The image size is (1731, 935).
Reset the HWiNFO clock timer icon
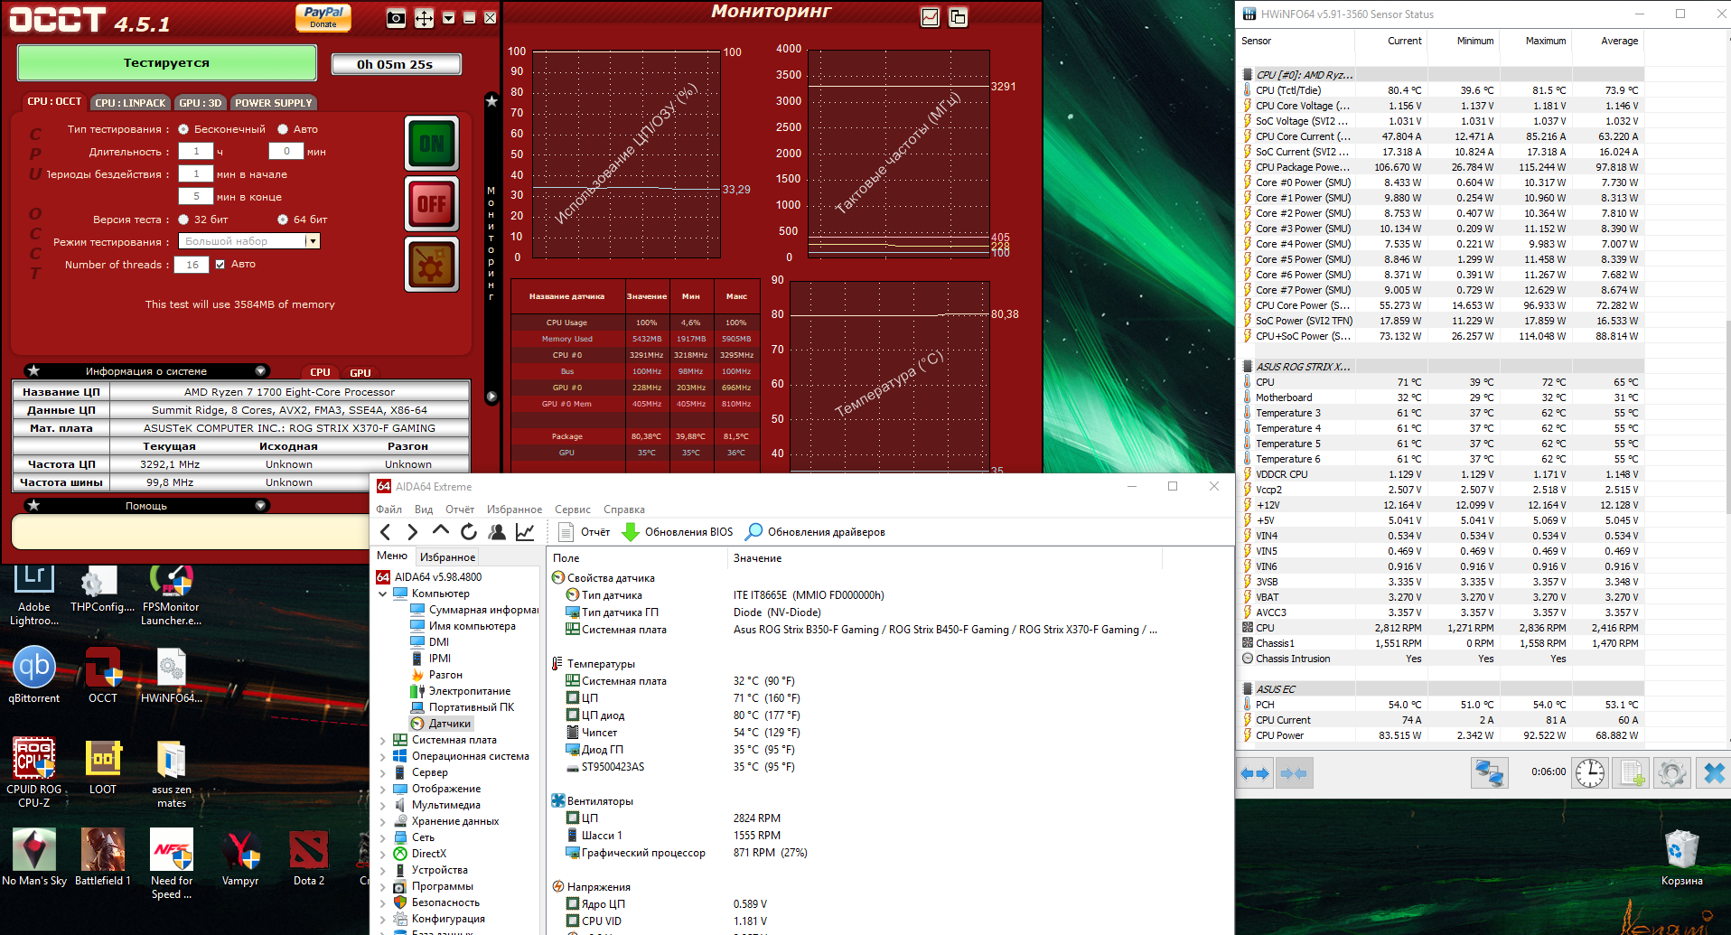1590,773
